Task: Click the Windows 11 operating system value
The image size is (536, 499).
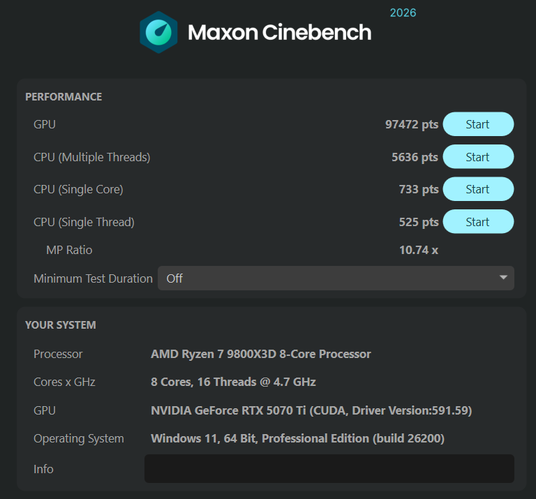Action: tap(297, 438)
